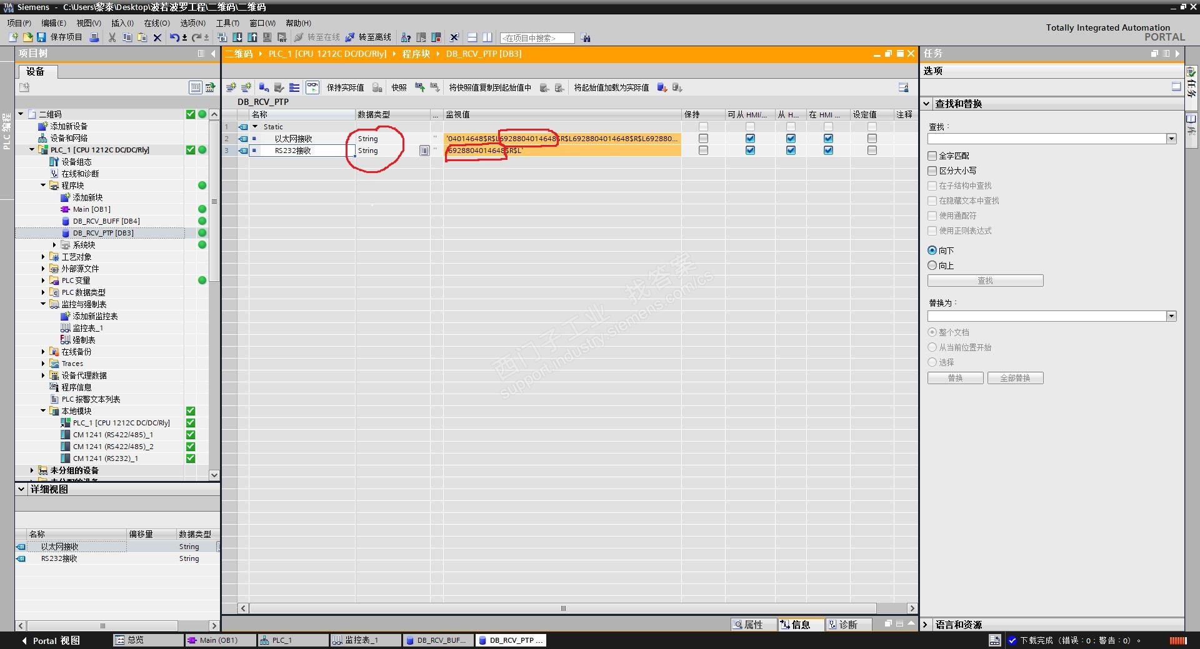Toggle 可从HMI checkbox for RS232接收 row
1200x649 pixels.
[x=750, y=151]
